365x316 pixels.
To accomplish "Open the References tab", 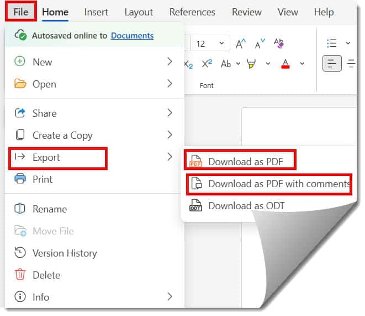I will (192, 12).
